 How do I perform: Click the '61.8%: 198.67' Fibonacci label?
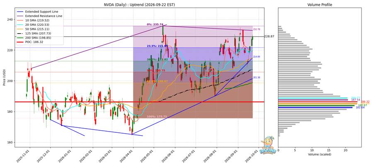(x=157, y=81)
